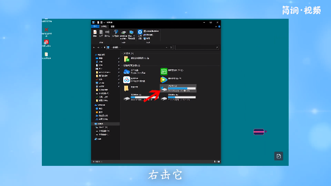331x186 pixels.
Task: Go up one level with up arrow
Action: click(104, 47)
